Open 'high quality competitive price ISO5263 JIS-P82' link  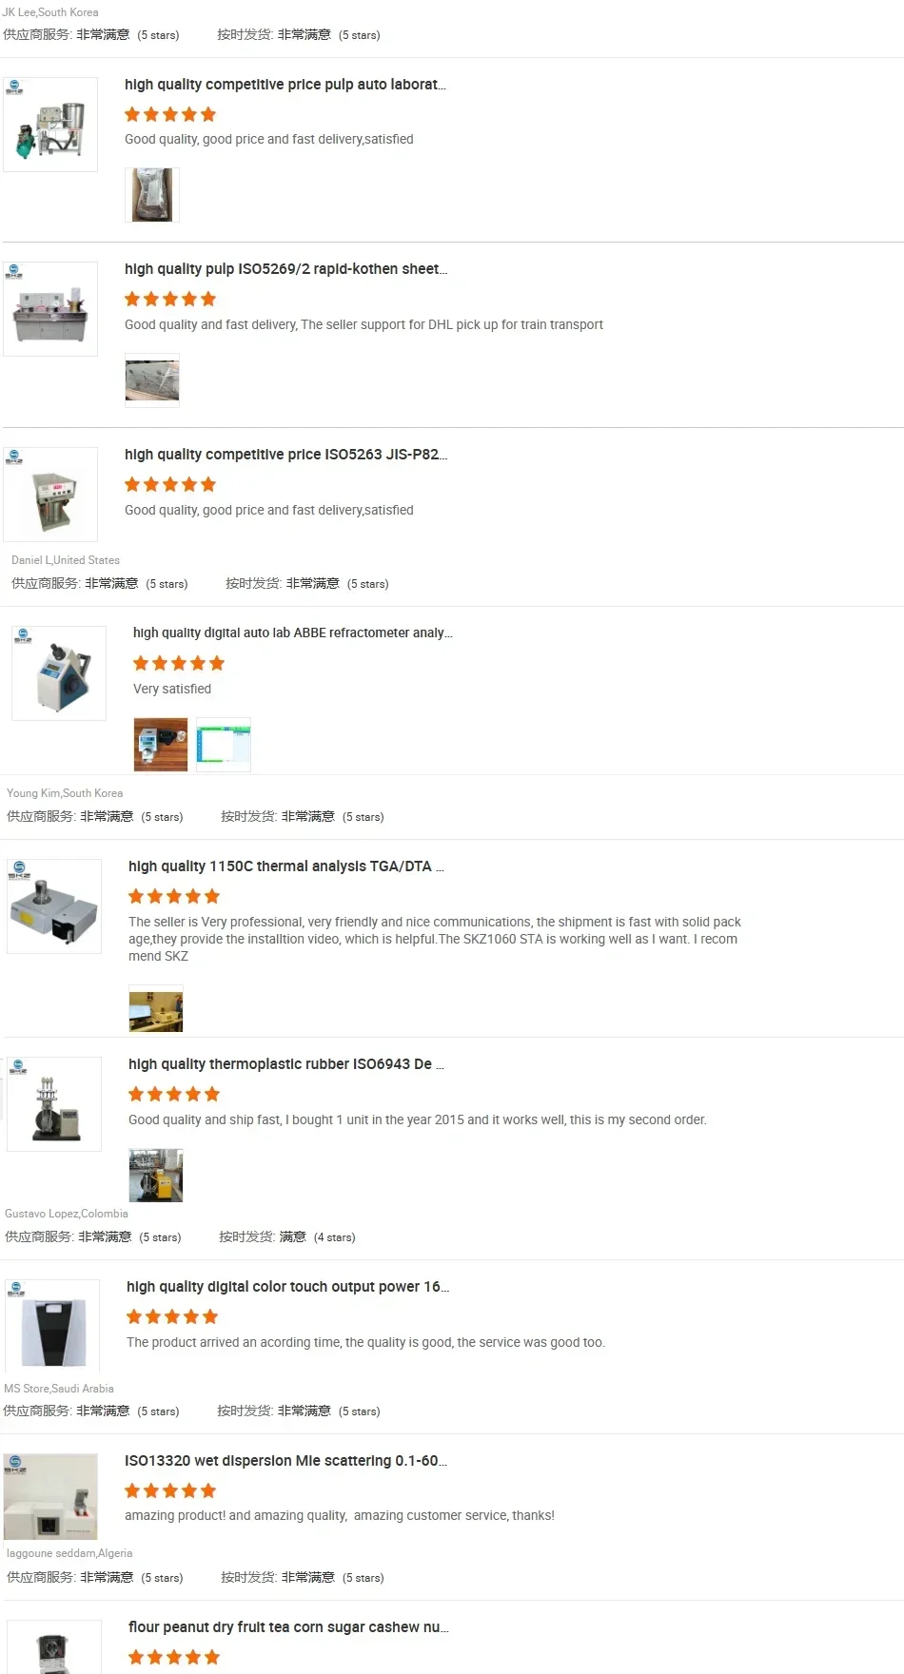[x=285, y=455]
